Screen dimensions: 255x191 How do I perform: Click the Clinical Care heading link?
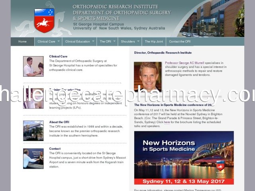tap(58, 57)
